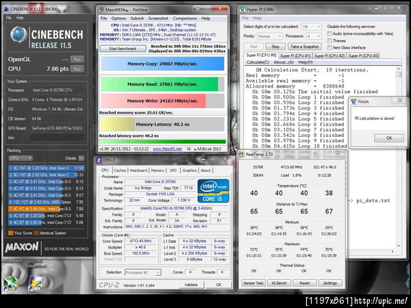Switch to the SPD tab in CPU-Z
Viewport: 411px width, 308px height.
173,170
